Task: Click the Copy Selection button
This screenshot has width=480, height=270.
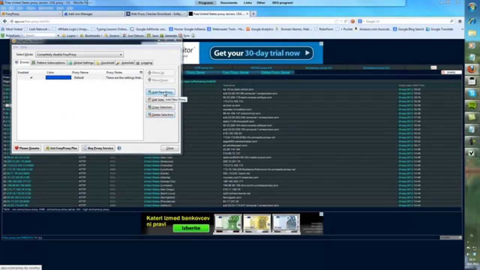Action: click(160, 107)
